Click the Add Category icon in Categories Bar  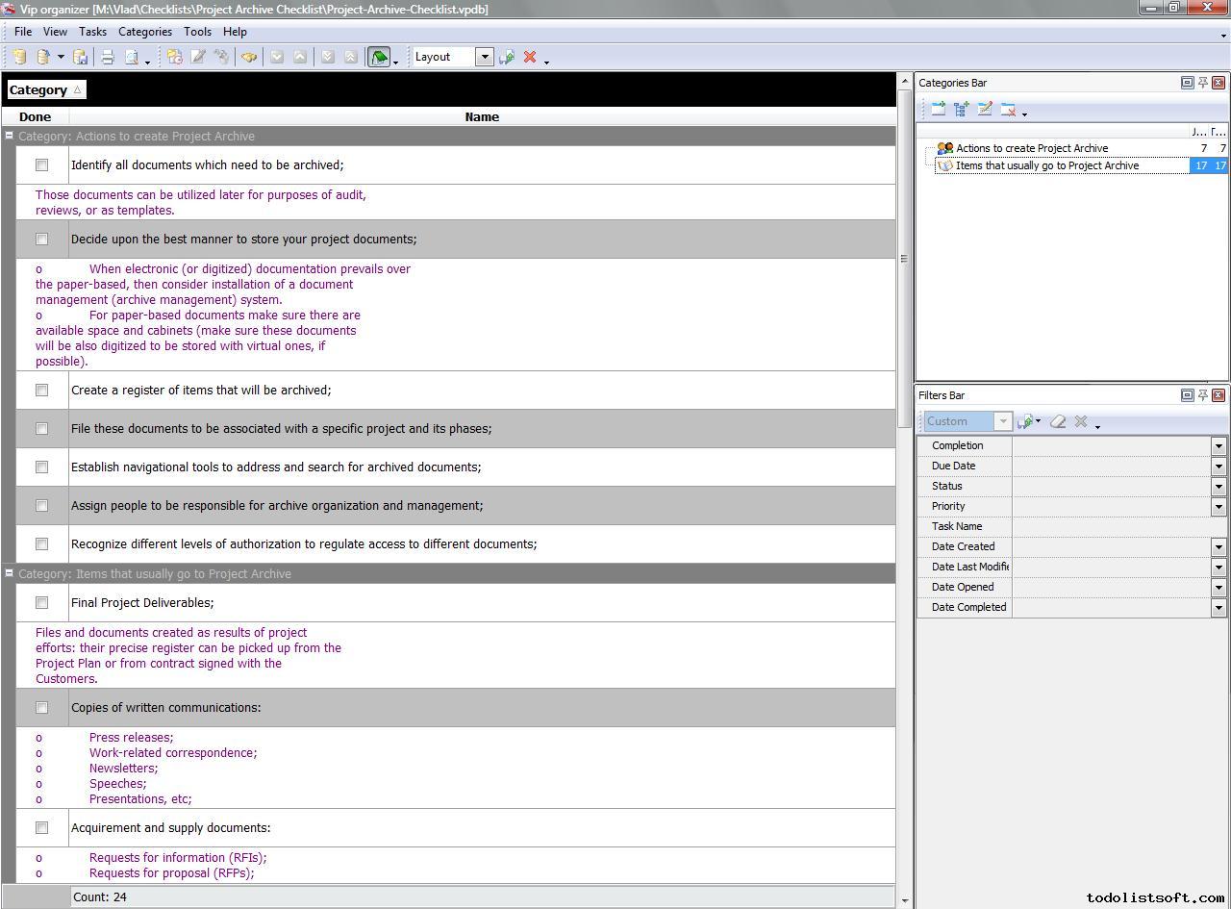pos(938,110)
